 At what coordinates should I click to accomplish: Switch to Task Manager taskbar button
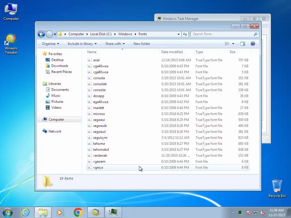[113, 212]
